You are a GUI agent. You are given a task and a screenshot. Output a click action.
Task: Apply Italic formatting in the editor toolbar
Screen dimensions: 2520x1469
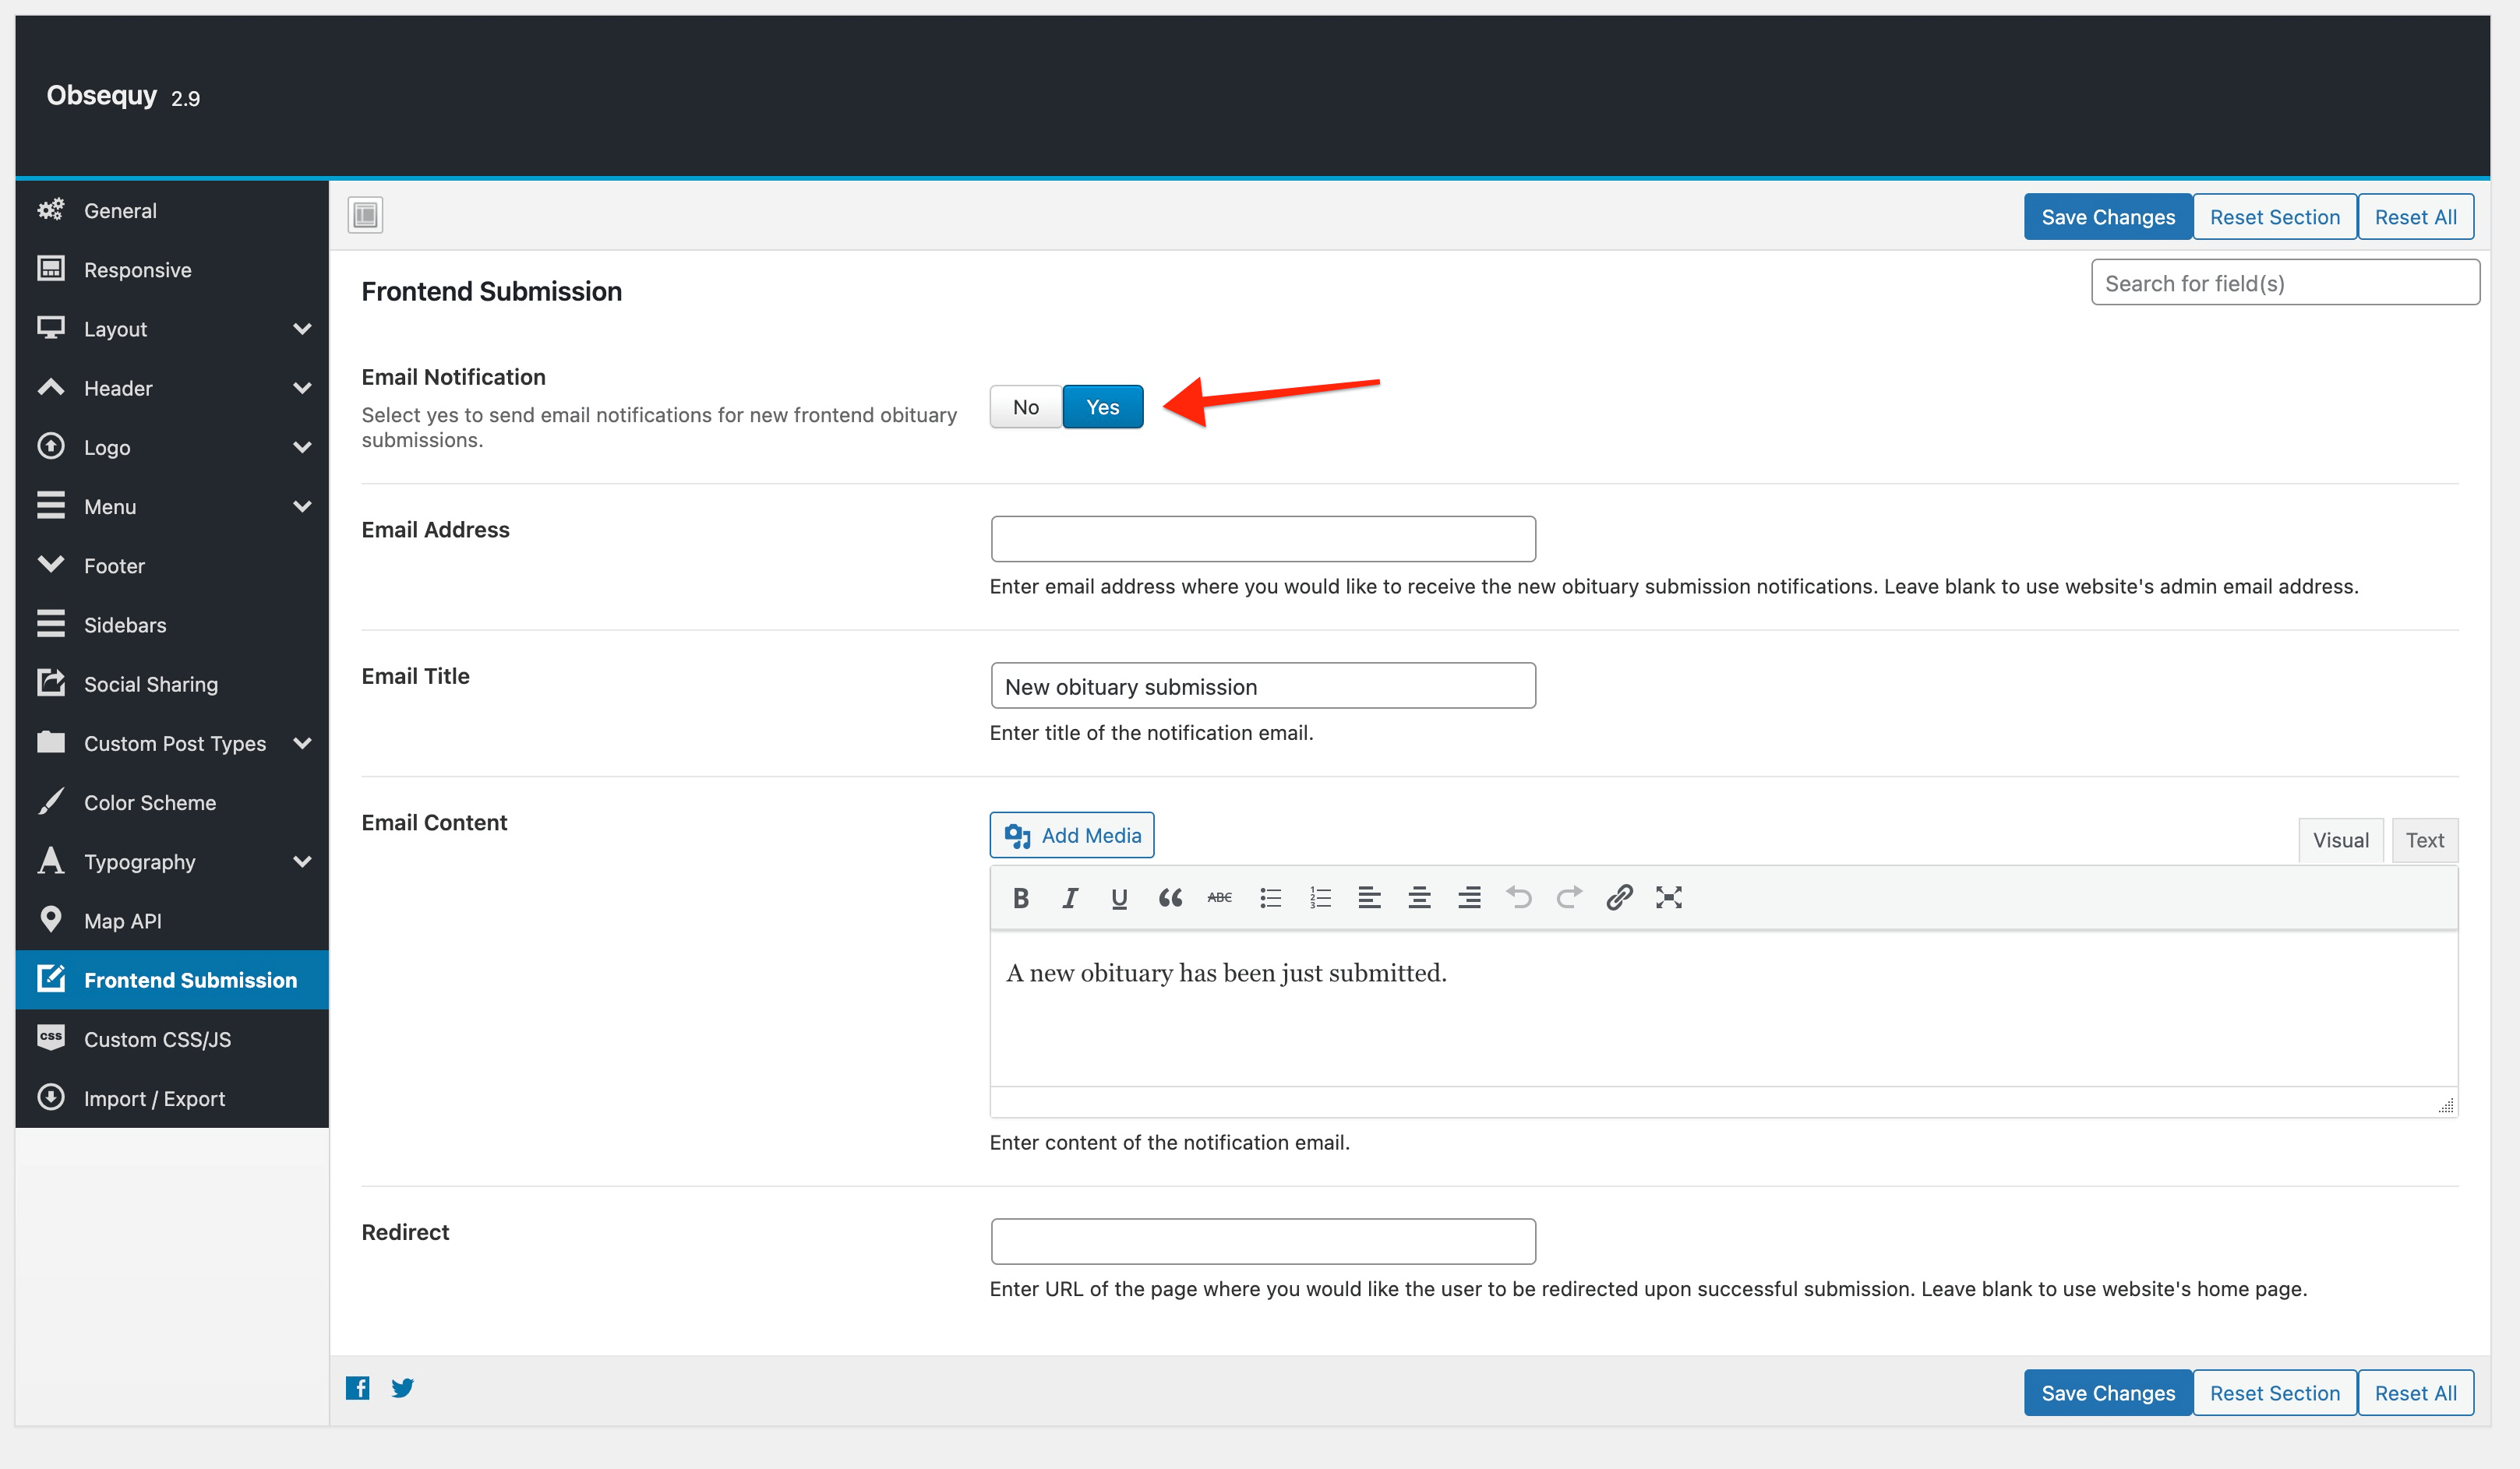[x=1070, y=897]
